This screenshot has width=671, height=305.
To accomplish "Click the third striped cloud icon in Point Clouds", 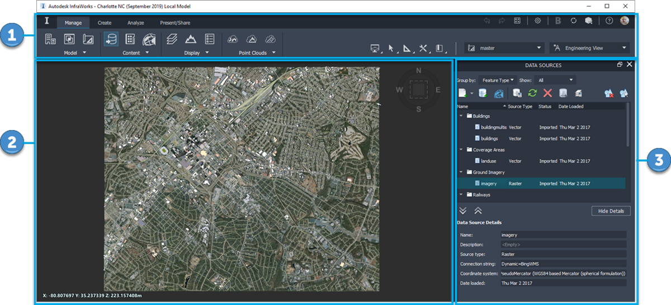I will click(271, 39).
